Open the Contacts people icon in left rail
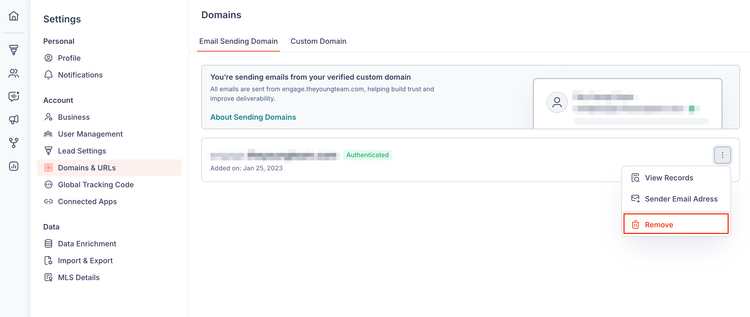 [x=14, y=73]
